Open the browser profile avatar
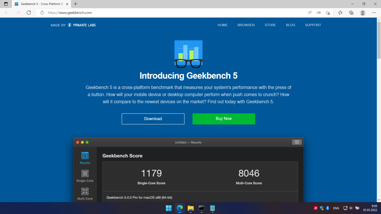The width and height of the screenshot is (381, 214). (363, 13)
